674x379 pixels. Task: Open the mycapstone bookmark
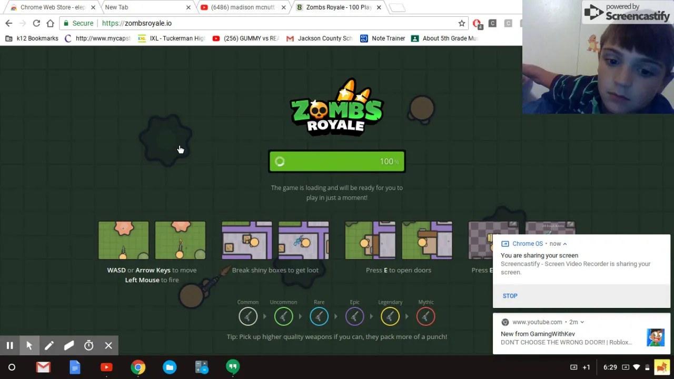97,38
